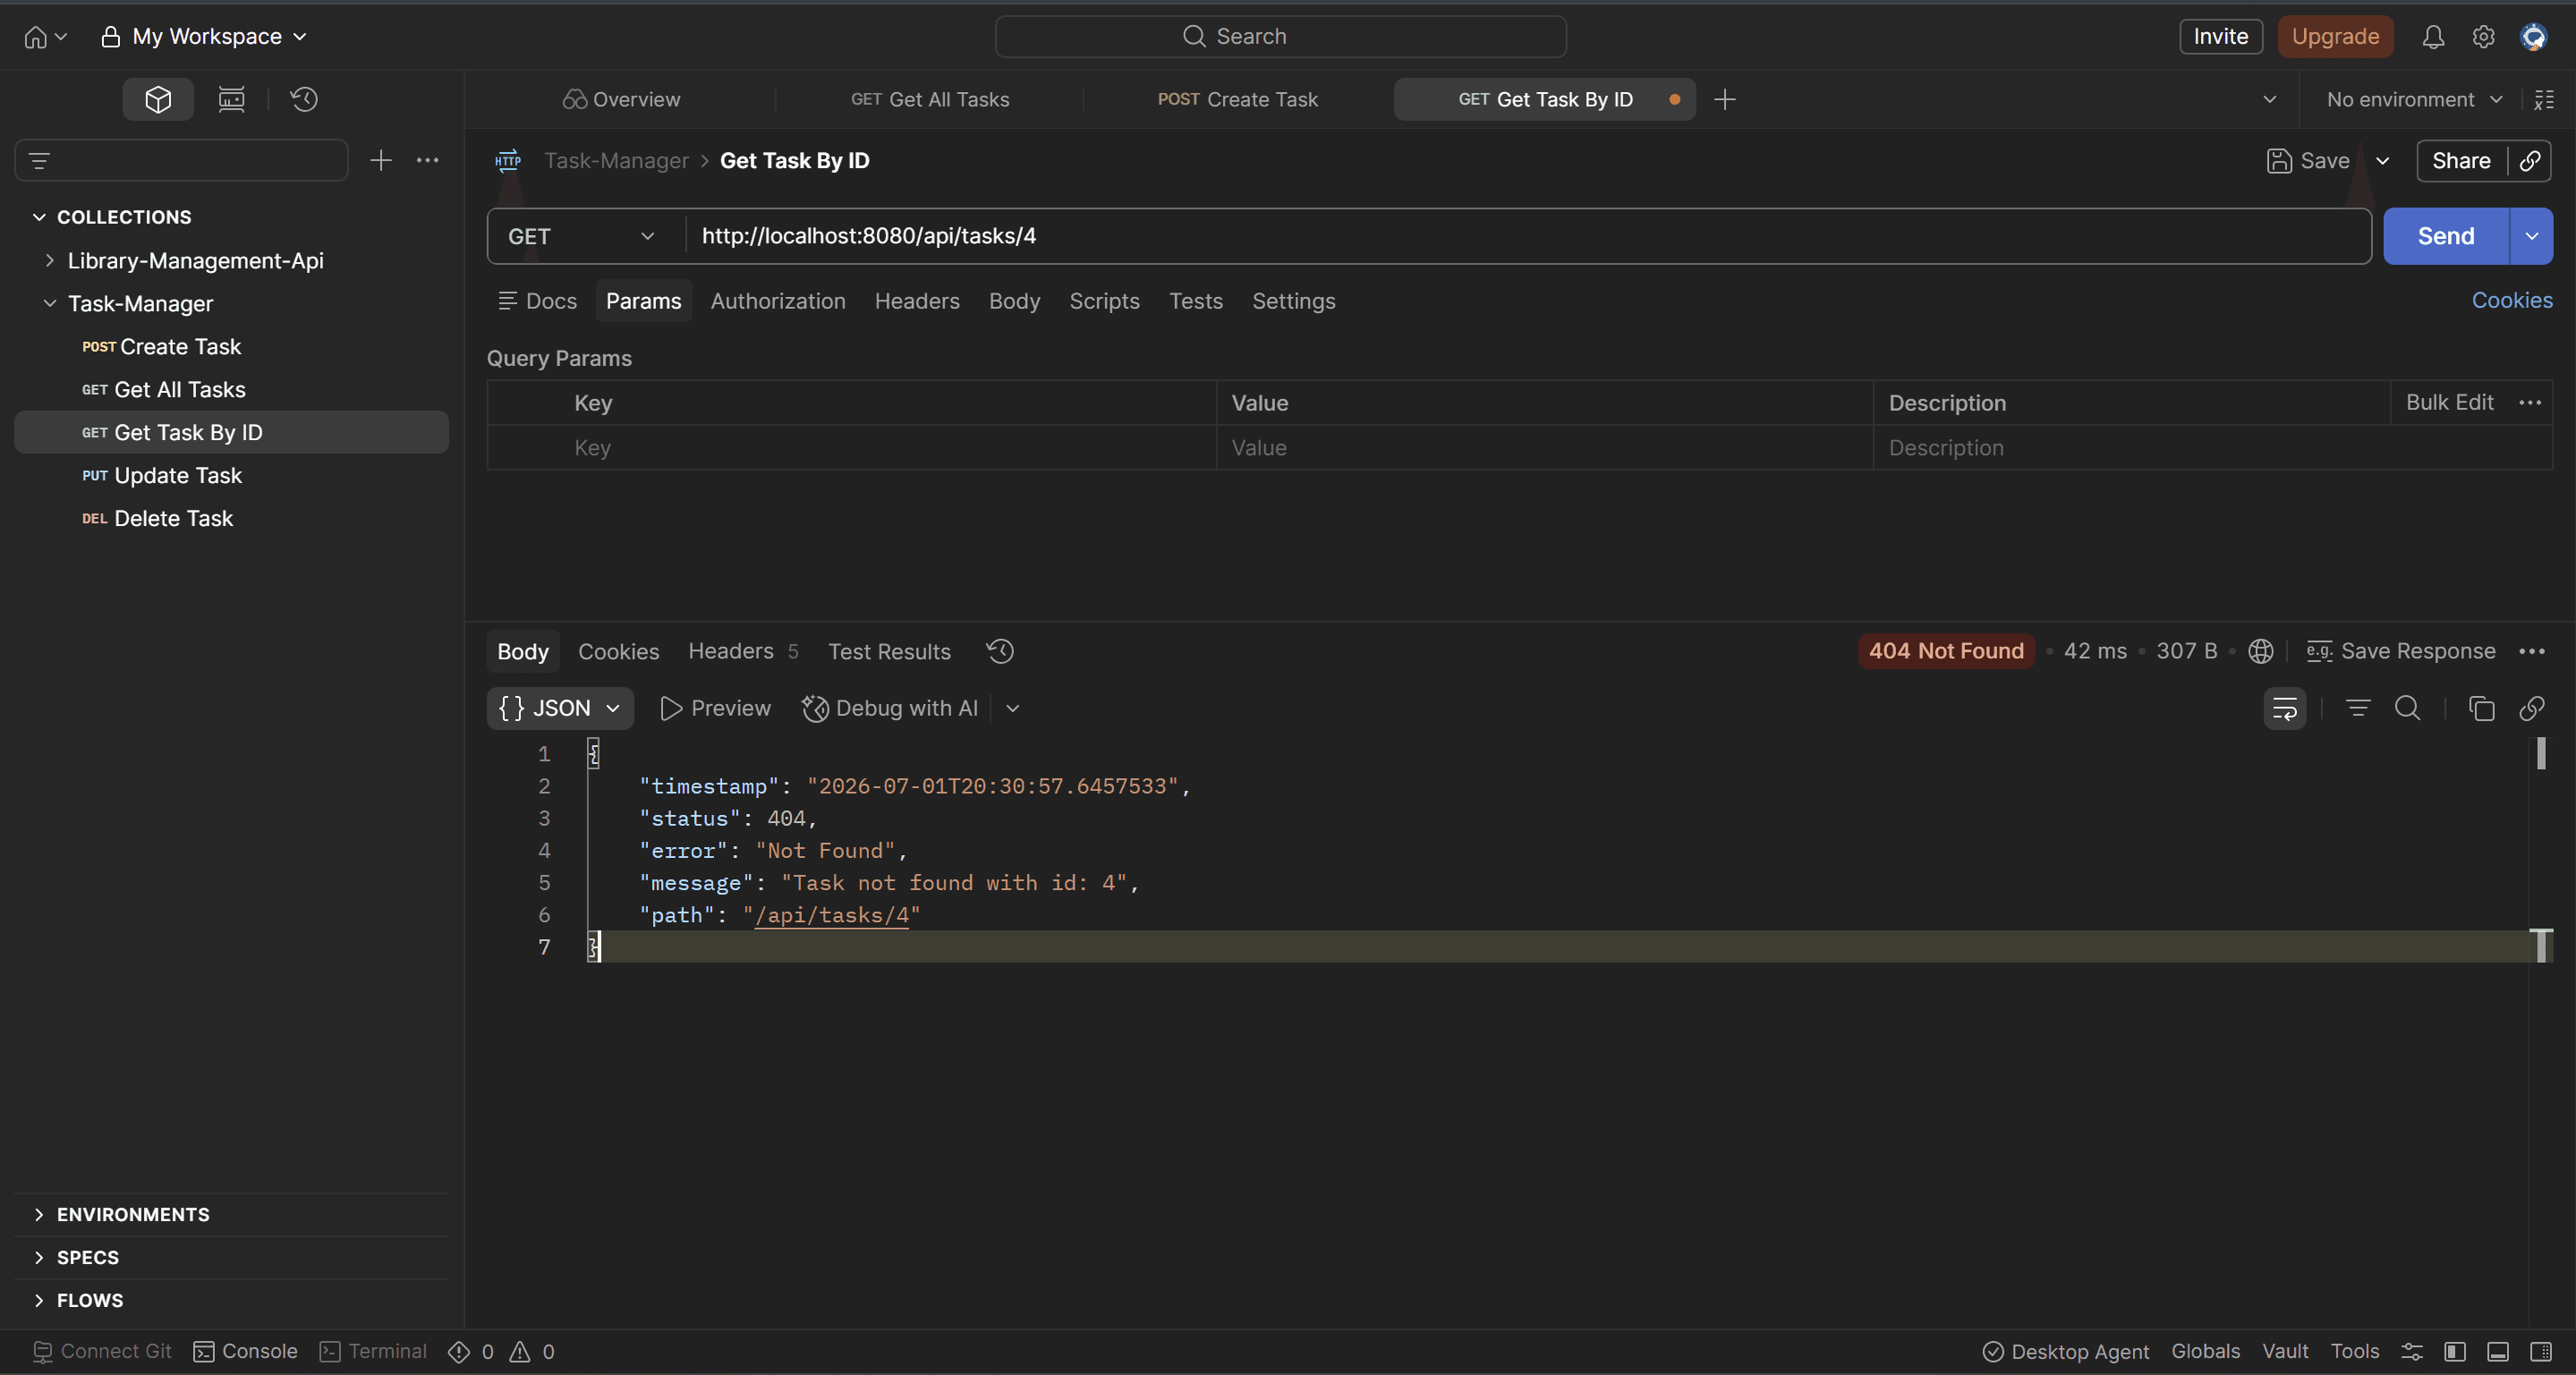Click the Upgrade button
The height and width of the screenshot is (1375, 2576).
tap(2335, 37)
